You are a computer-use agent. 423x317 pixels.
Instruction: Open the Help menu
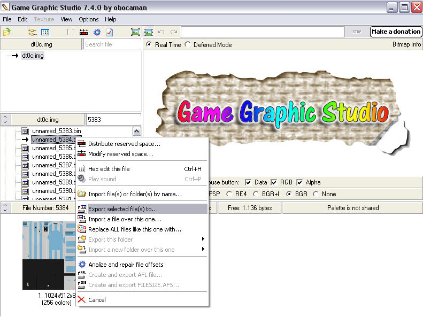click(110, 19)
